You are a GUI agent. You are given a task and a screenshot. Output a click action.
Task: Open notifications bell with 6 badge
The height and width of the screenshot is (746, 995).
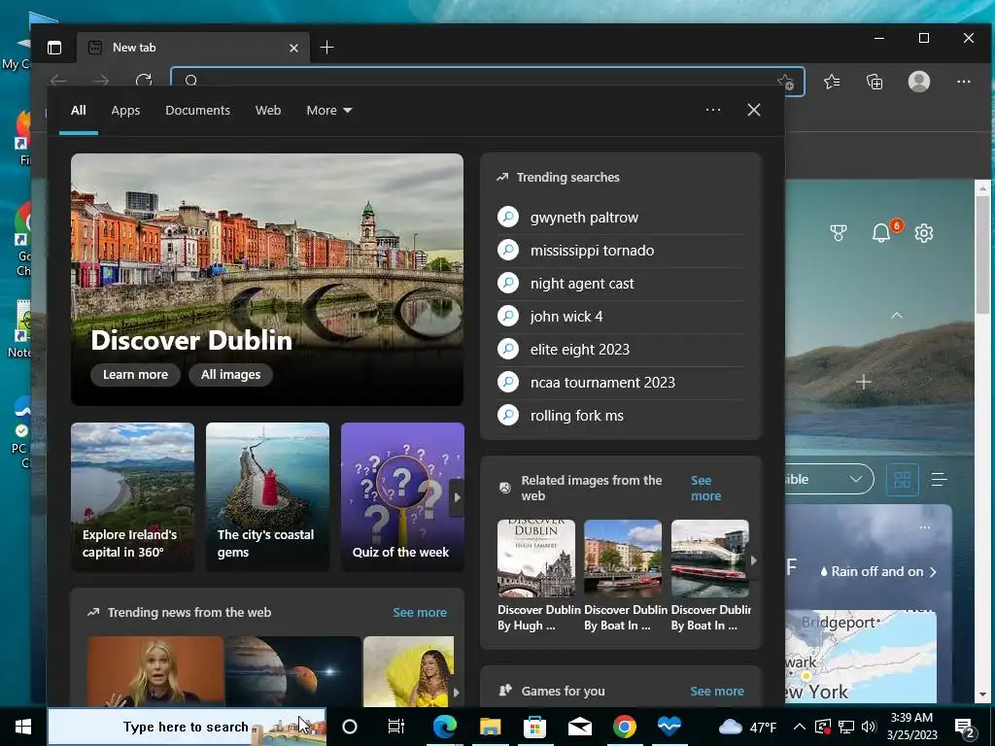click(x=881, y=233)
